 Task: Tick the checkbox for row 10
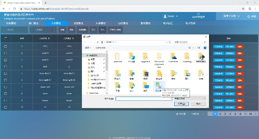(5, 107)
